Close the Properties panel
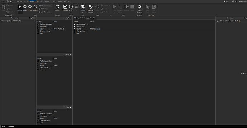 pos(34,18)
